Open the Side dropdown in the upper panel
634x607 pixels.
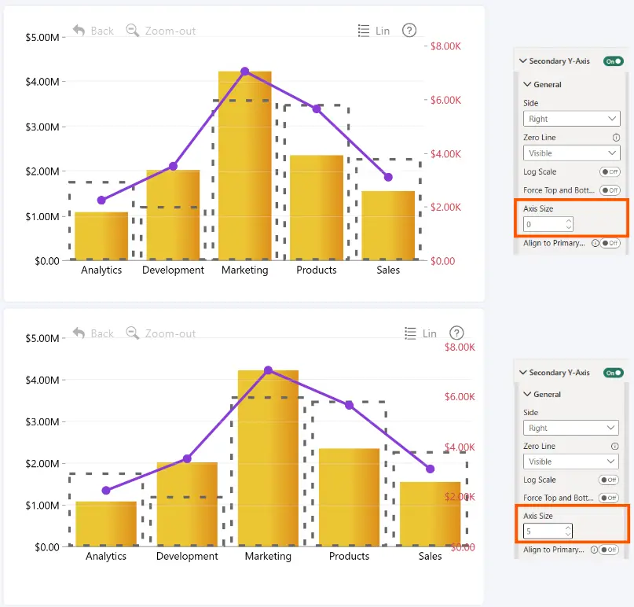click(x=571, y=119)
